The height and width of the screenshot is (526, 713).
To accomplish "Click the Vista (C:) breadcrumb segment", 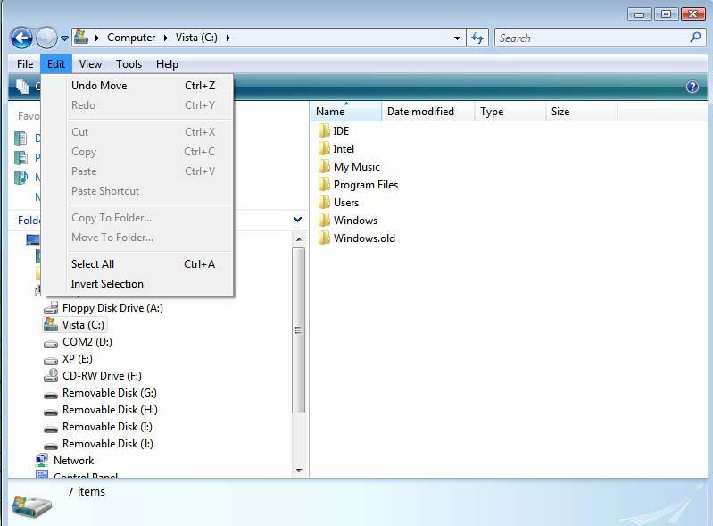I will [196, 38].
